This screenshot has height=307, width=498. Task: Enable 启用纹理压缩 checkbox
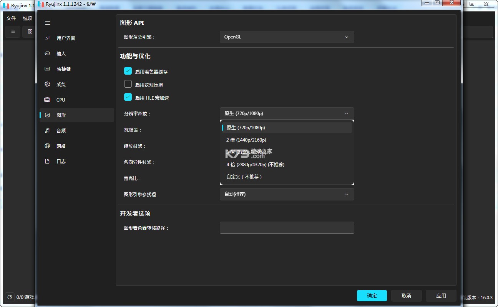click(128, 84)
